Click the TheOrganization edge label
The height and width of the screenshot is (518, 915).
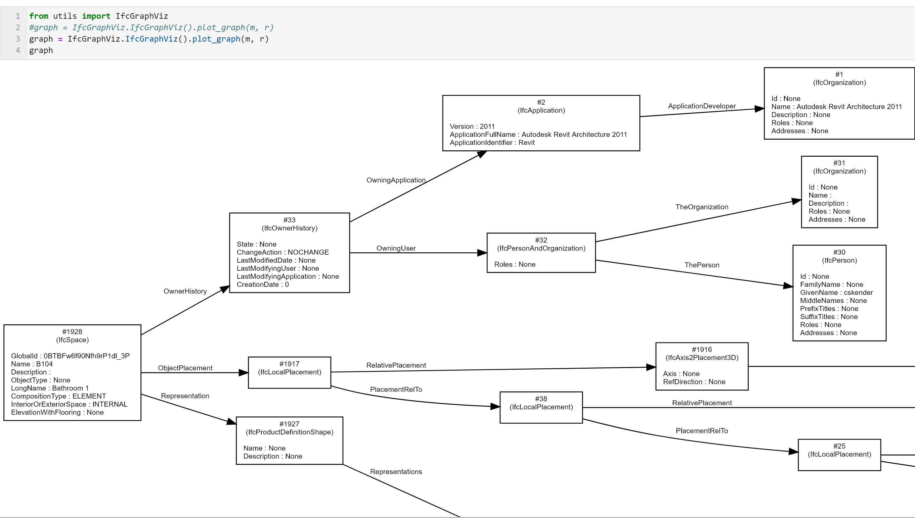pos(701,207)
